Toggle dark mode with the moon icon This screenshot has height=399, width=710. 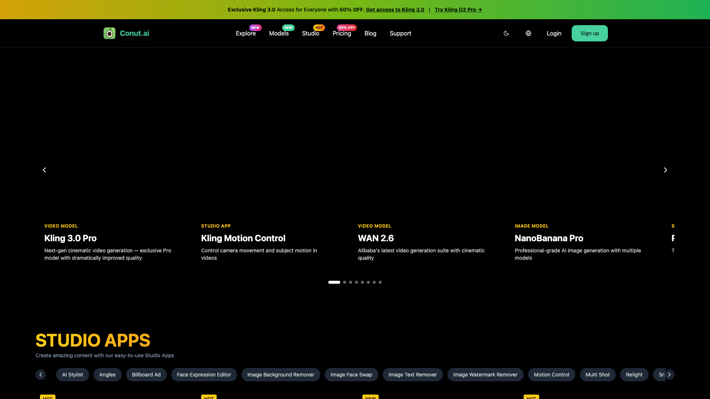(506, 33)
